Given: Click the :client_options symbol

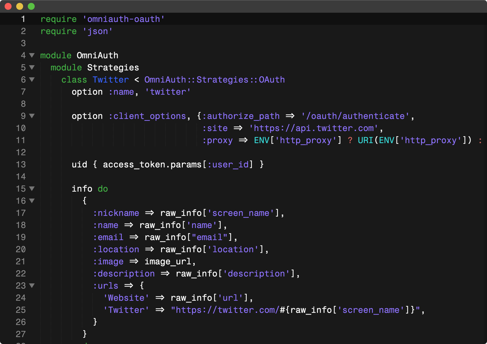Looking at the screenshot, I should [x=147, y=116].
